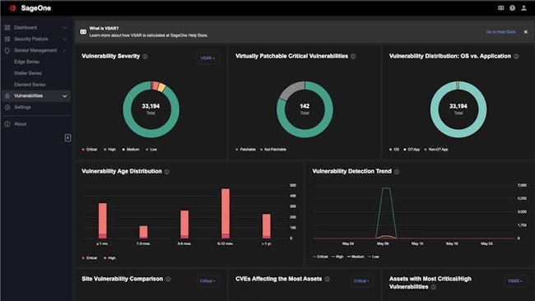Screen dimensions: 535x301
Task: Click info icon next to Vulnerability Detection Trend
Action: coord(397,171)
